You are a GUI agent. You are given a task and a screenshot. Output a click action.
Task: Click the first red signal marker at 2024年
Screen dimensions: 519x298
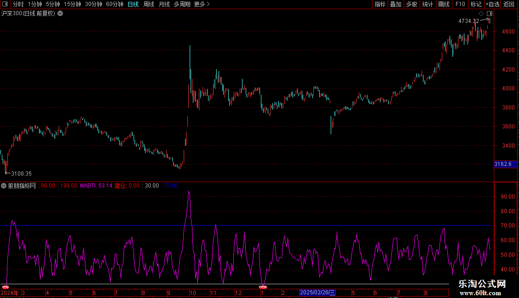point(6,287)
